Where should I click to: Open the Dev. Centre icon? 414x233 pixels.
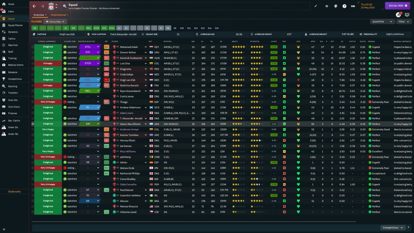click(4, 121)
